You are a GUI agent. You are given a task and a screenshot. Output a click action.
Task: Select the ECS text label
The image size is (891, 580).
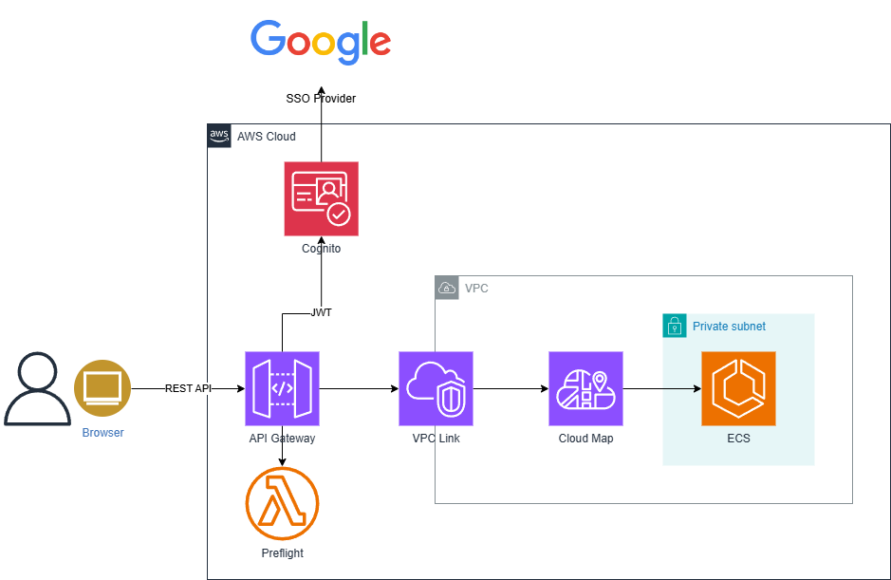pyautogui.click(x=738, y=439)
